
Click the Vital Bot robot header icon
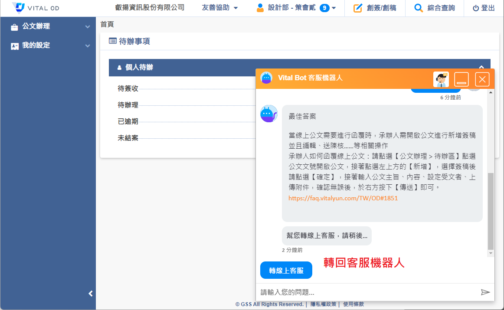[x=266, y=78]
